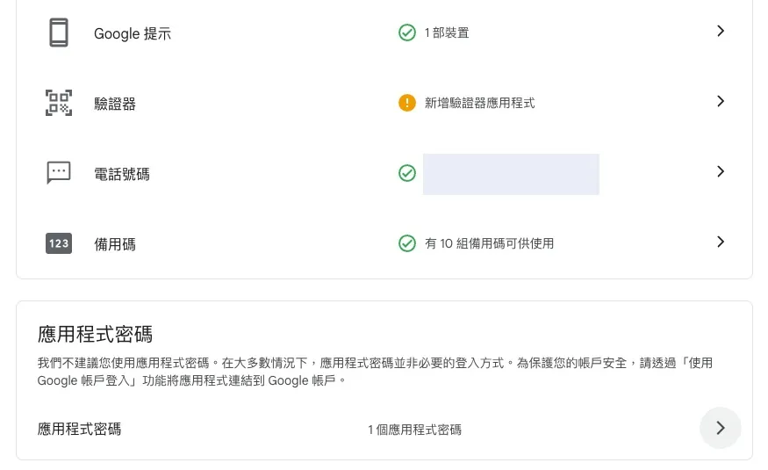Open the 電話號碼 row chevron arrow
768x470 pixels.
coord(721,171)
